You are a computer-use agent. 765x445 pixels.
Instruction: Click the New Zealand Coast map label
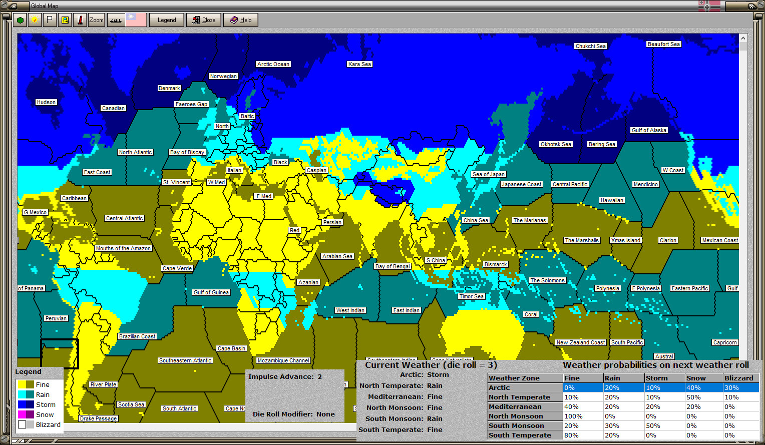tap(581, 342)
